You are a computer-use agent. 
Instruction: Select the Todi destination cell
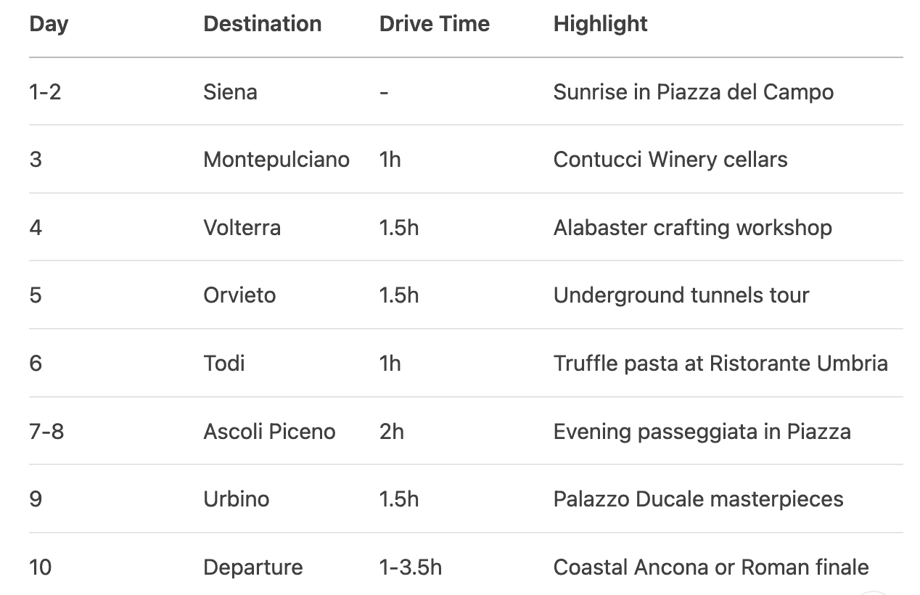pyautogui.click(x=223, y=363)
